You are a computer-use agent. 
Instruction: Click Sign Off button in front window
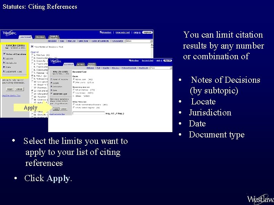[x=167, y=61]
